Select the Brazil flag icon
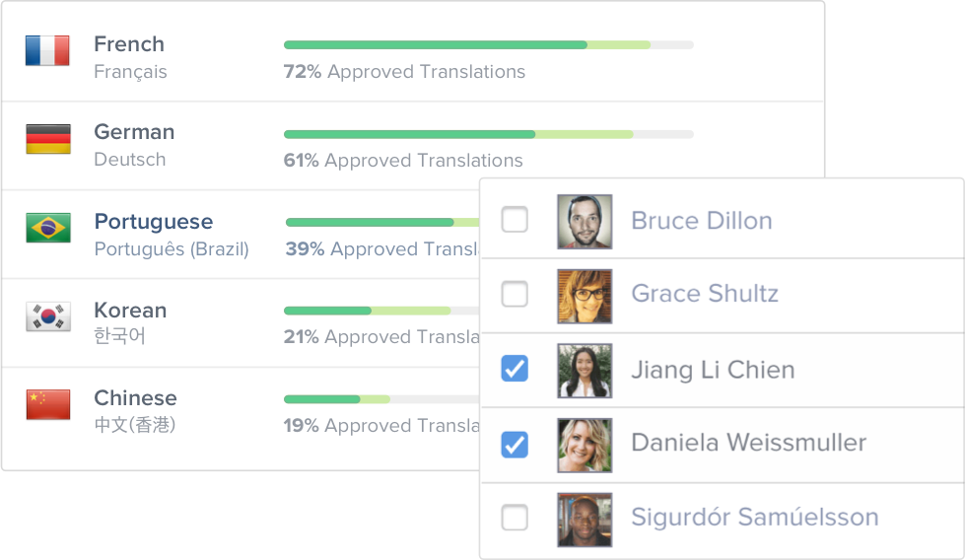Image resolution: width=966 pixels, height=560 pixels. [x=47, y=228]
